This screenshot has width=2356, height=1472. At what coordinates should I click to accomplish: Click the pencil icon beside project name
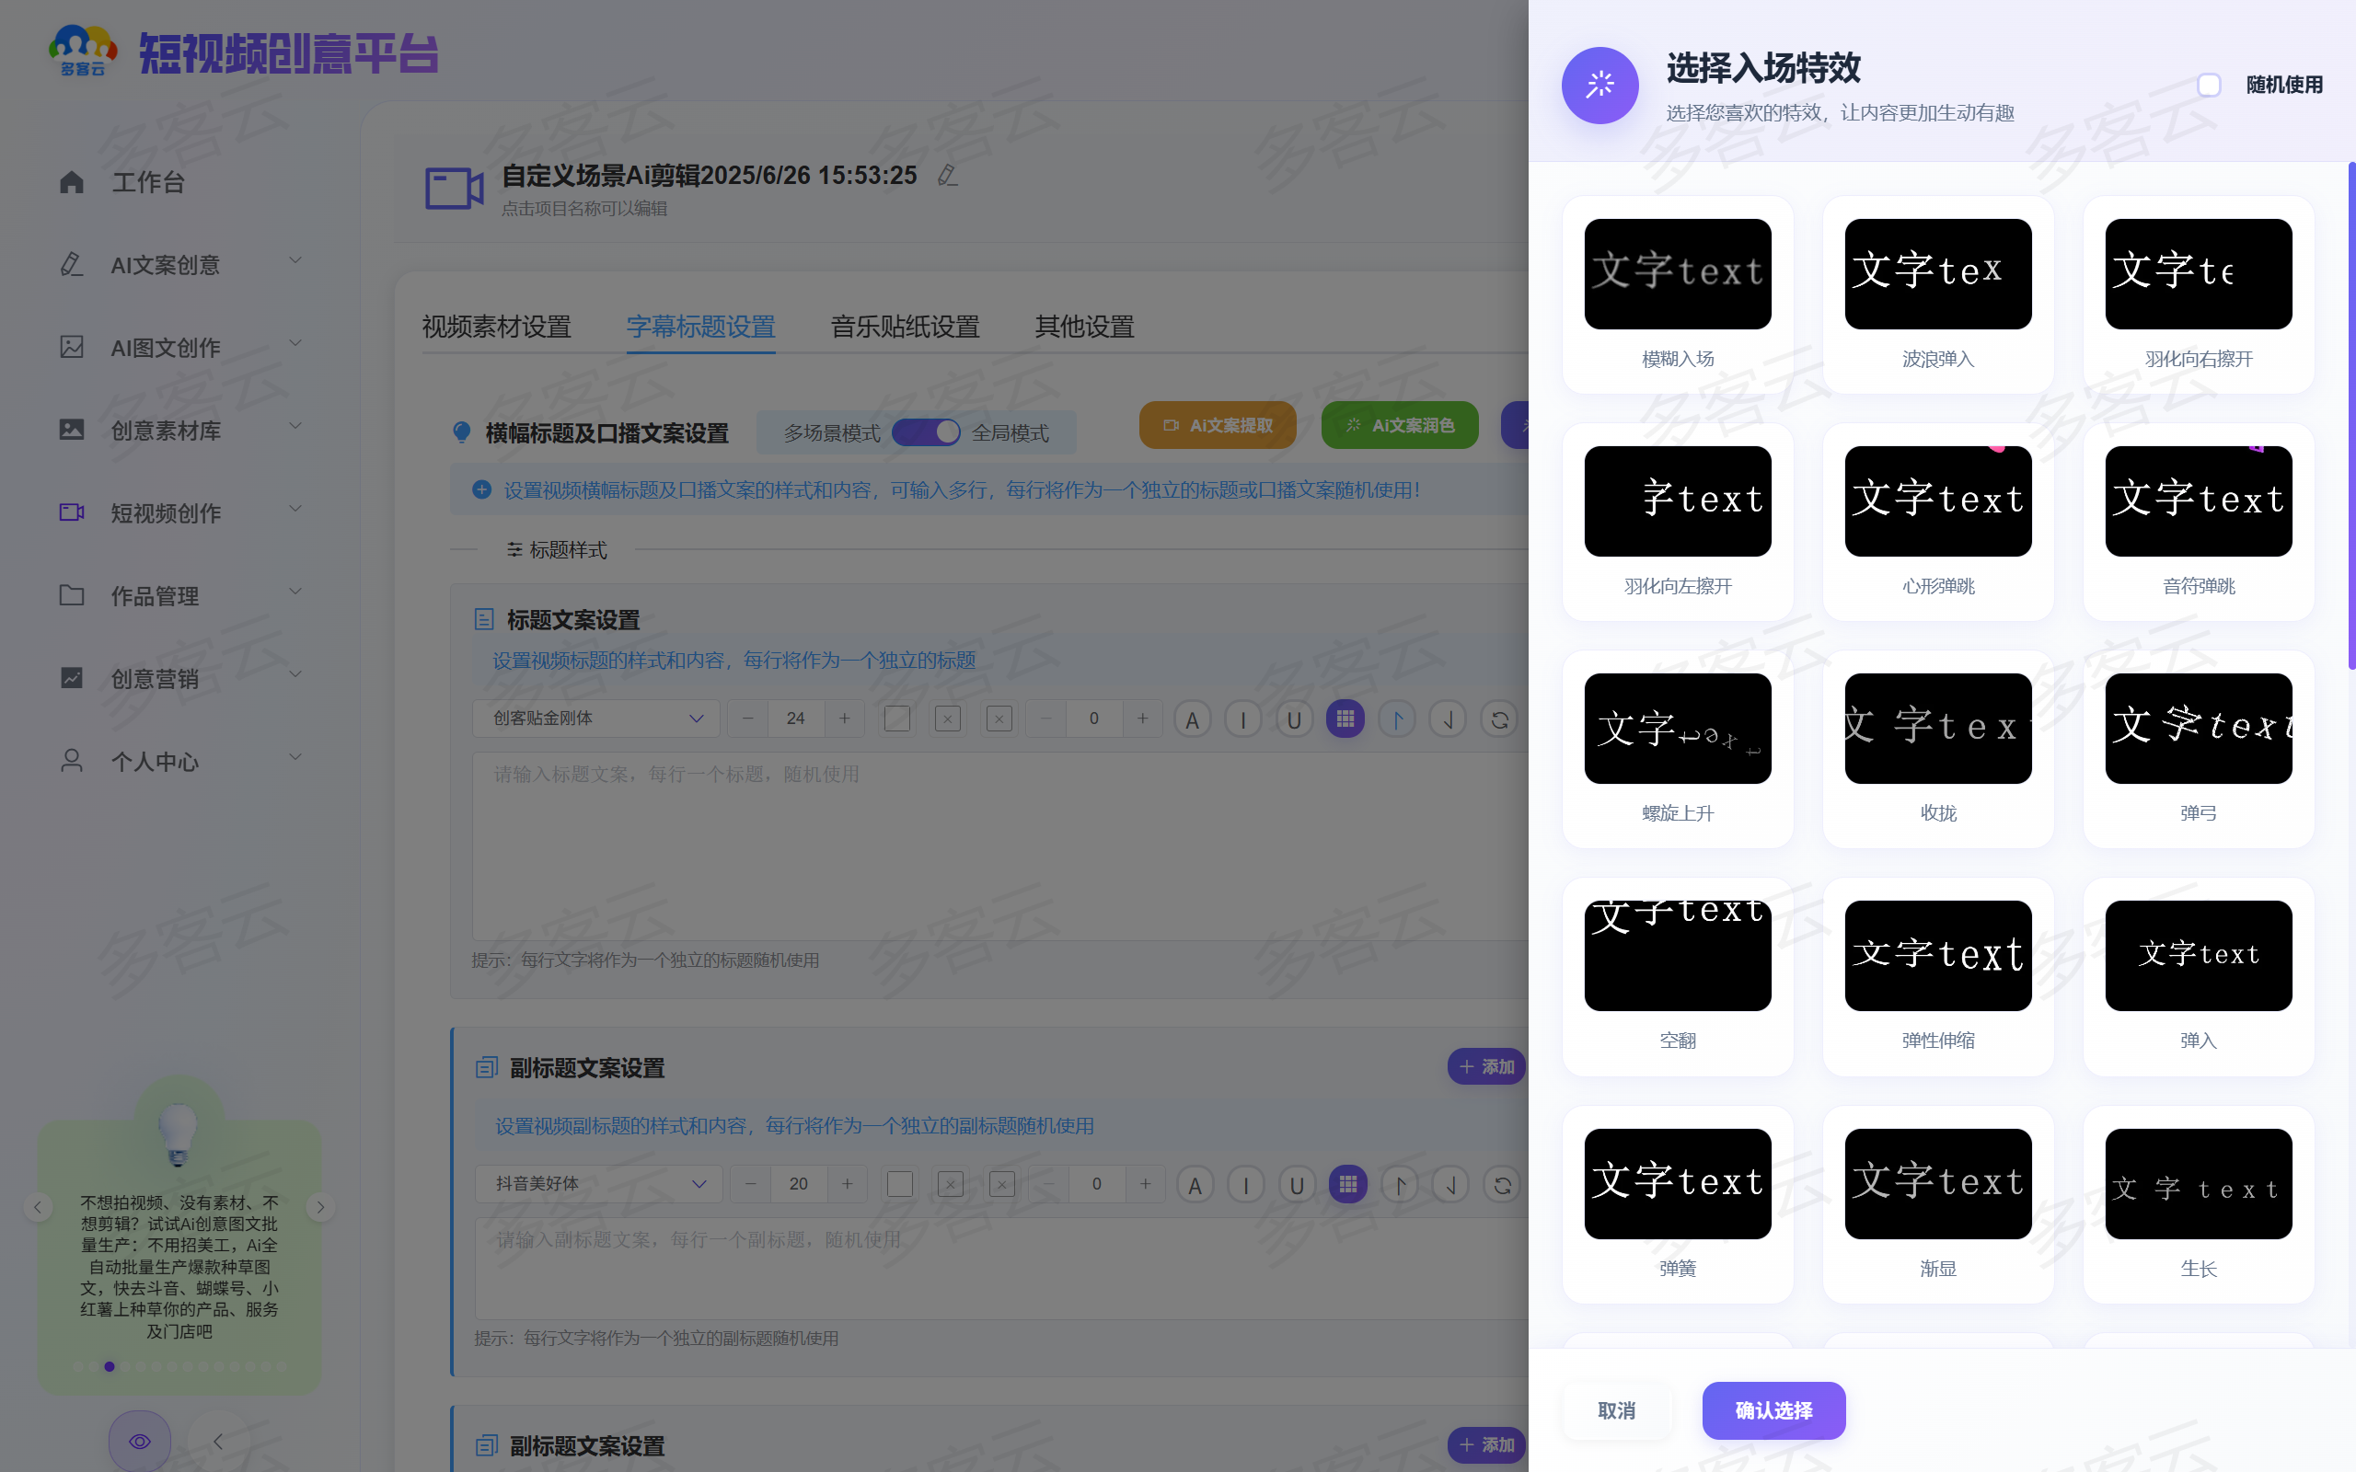pyautogui.click(x=946, y=175)
